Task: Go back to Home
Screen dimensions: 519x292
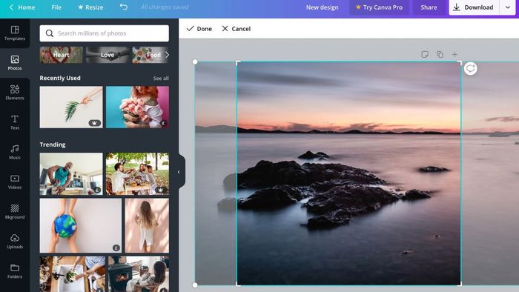Action: click(22, 7)
